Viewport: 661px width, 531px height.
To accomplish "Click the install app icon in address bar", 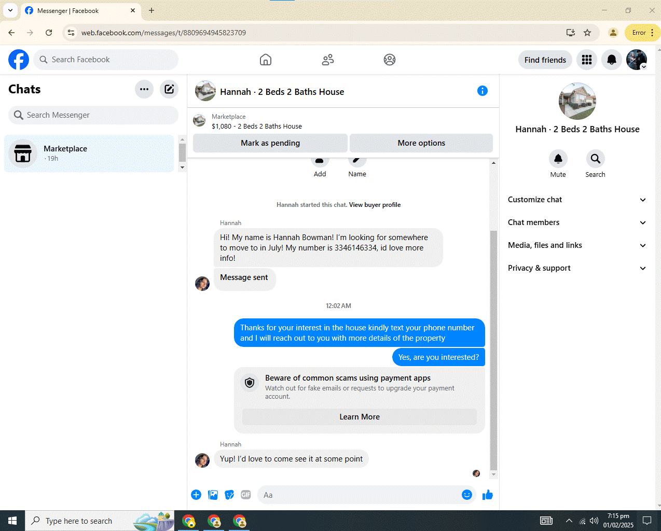I will pyautogui.click(x=571, y=33).
